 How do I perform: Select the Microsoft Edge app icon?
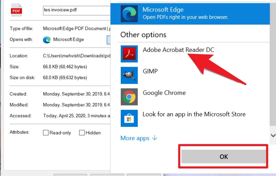pyautogui.click(x=129, y=14)
